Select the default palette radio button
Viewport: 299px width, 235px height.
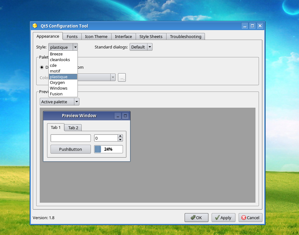click(x=42, y=67)
